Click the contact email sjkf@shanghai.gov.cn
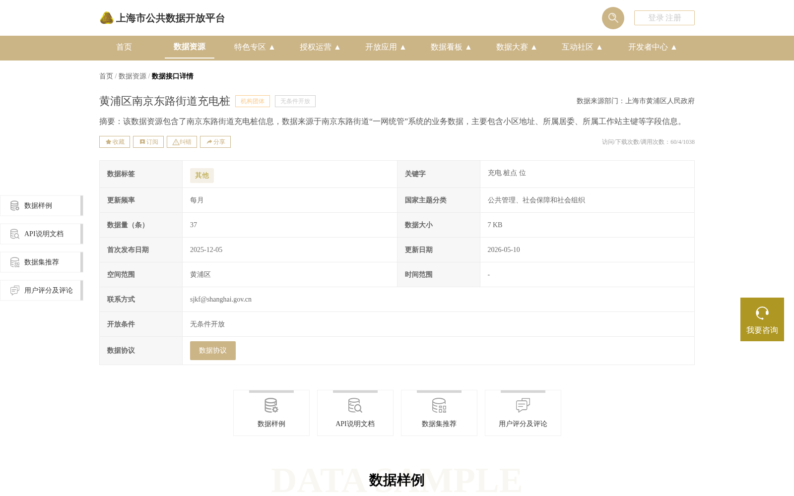 pyautogui.click(x=221, y=300)
